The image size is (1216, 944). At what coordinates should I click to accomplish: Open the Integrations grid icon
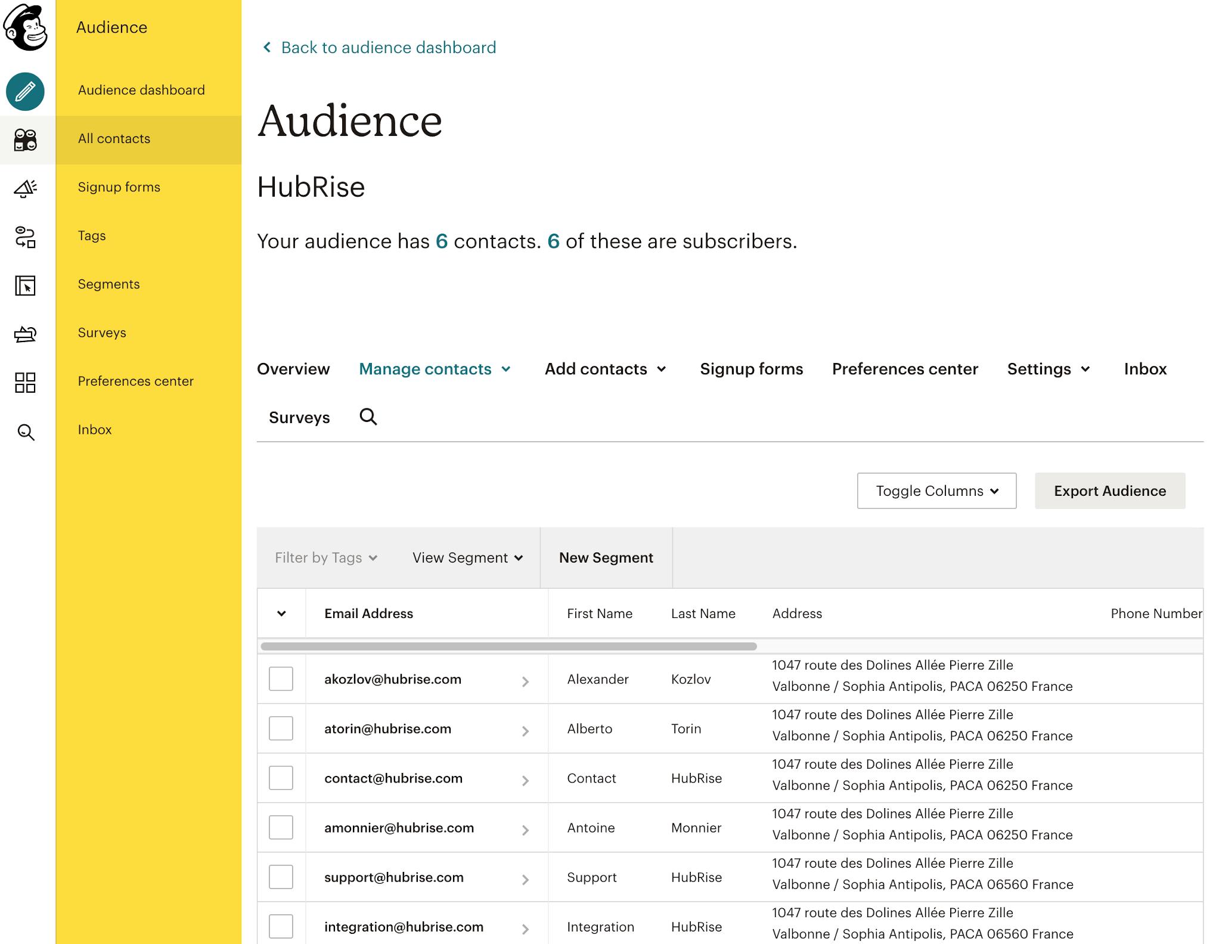(x=25, y=383)
